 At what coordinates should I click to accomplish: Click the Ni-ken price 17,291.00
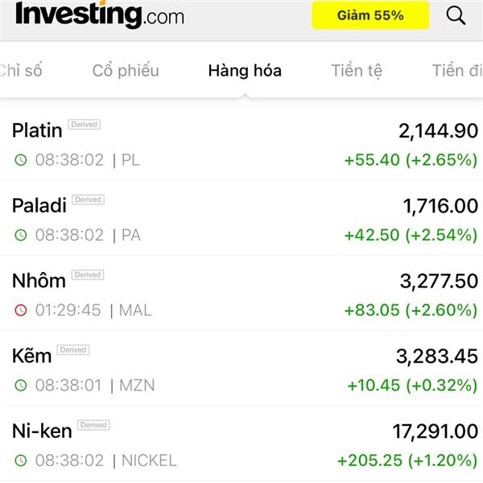tap(435, 431)
